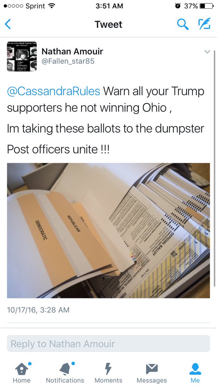Expand tweet options chevron
217x386 pixels.
207,52
